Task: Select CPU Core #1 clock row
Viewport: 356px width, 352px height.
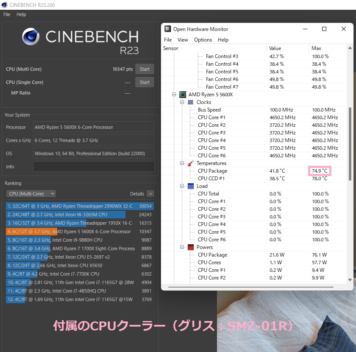Action: tap(254, 117)
